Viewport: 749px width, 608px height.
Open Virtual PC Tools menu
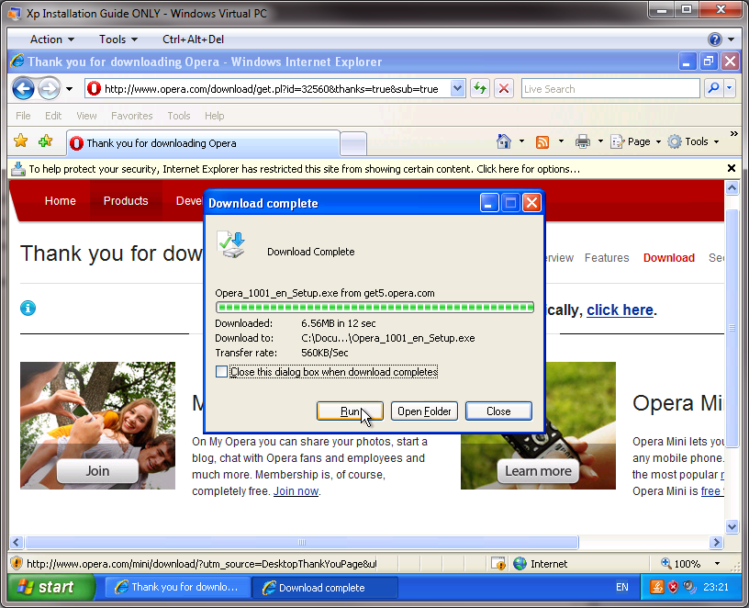pyautogui.click(x=118, y=39)
